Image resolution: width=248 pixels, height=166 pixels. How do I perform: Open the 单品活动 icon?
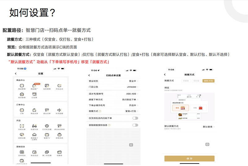coord(34,153)
